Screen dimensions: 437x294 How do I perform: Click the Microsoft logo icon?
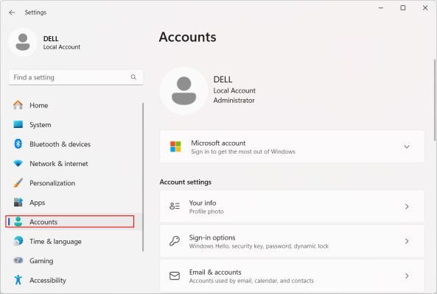(x=175, y=146)
